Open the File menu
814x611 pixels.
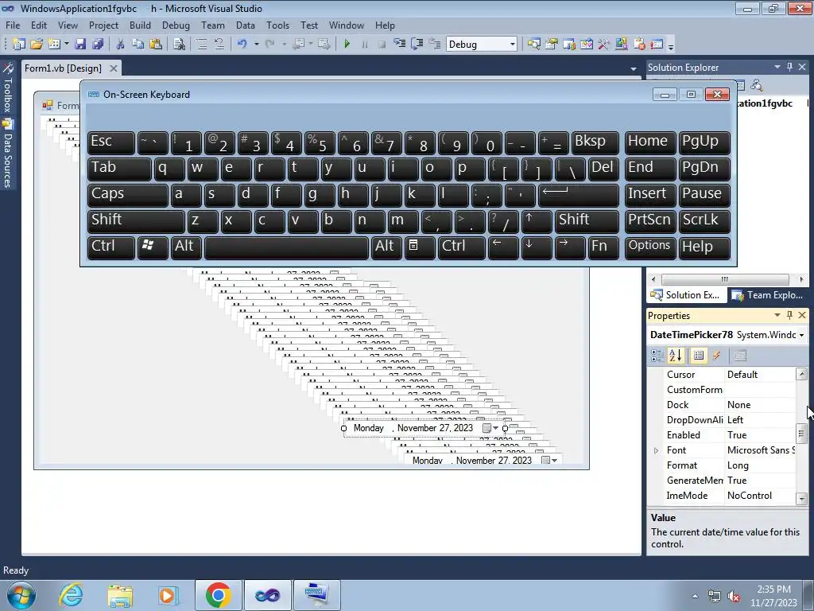point(13,25)
